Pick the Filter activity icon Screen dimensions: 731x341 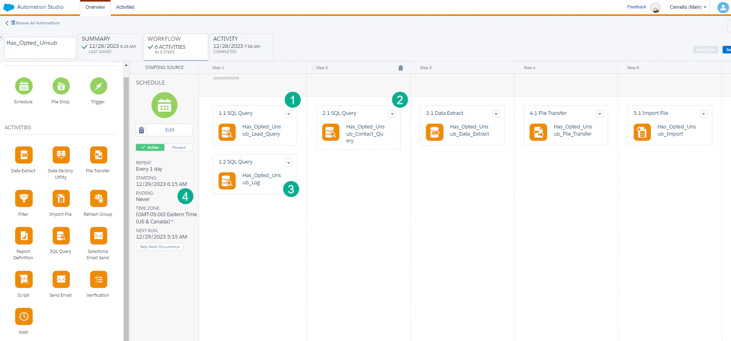(x=24, y=198)
